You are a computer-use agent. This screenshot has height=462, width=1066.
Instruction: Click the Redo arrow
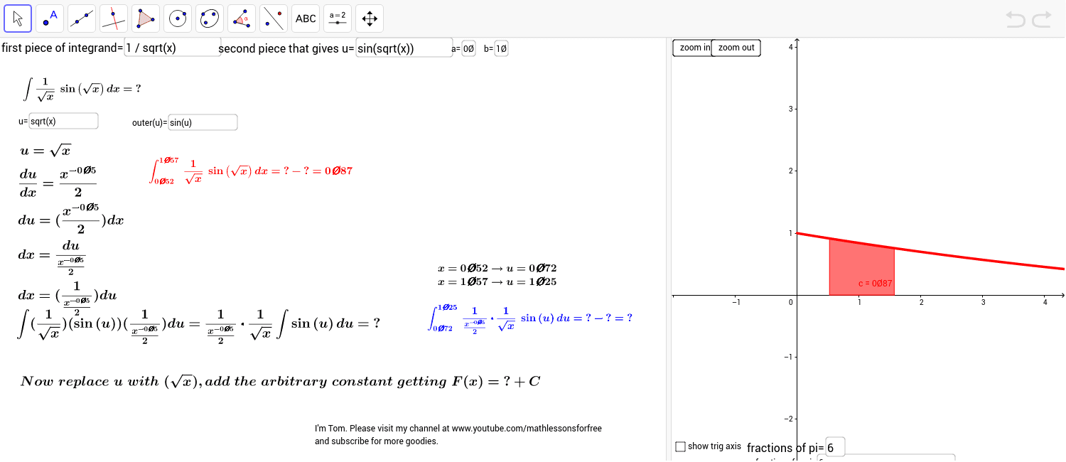pos(1042,19)
